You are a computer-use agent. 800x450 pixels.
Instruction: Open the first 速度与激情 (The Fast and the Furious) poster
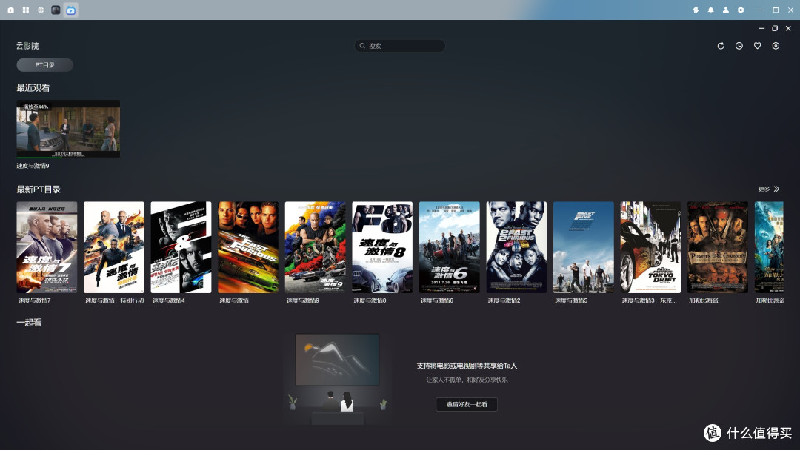coord(248,247)
